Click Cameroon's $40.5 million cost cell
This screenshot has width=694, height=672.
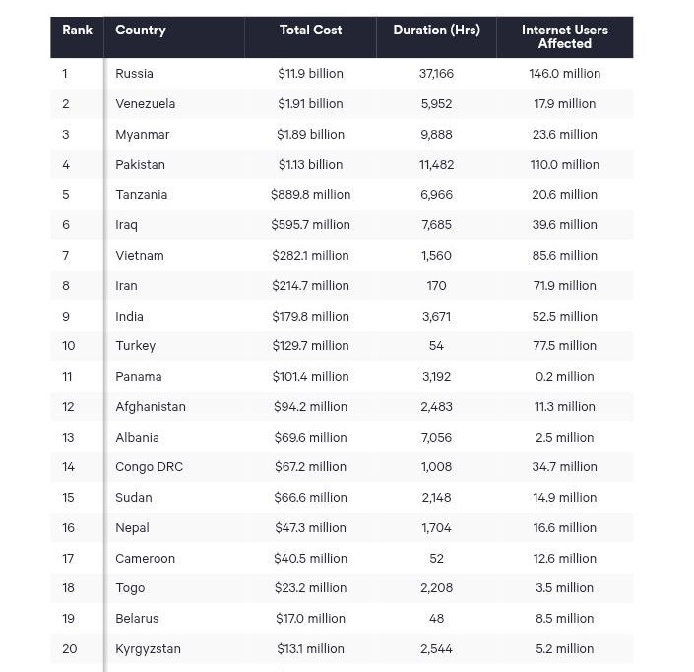coord(310,559)
